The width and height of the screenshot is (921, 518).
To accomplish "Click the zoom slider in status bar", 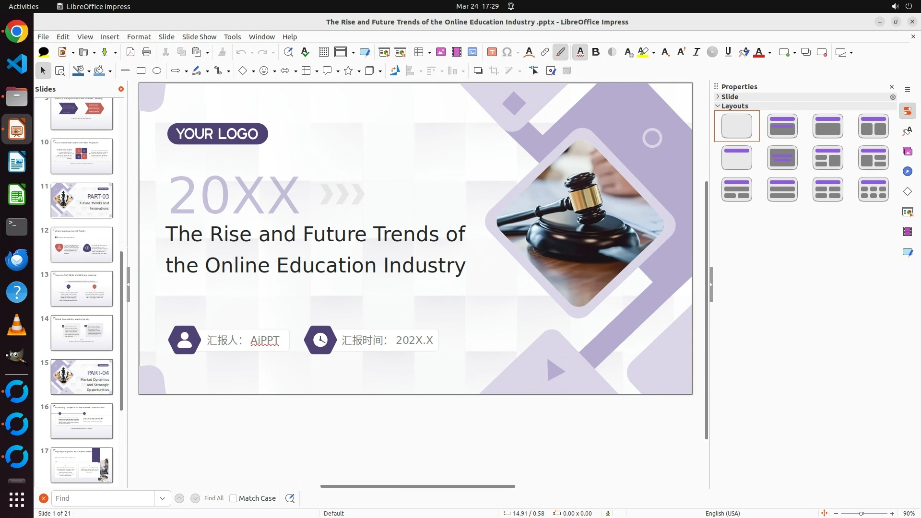I will (862, 513).
